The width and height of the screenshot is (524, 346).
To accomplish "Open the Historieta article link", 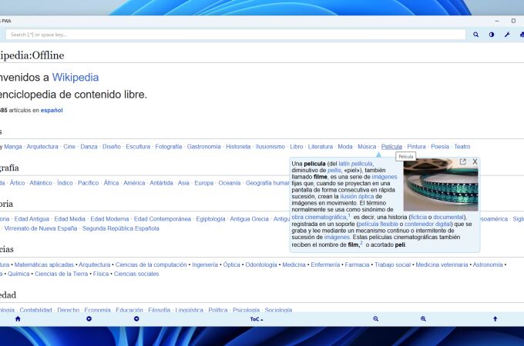I will point(238,147).
